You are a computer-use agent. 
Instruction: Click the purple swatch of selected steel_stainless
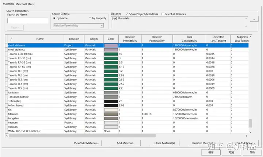111,45
